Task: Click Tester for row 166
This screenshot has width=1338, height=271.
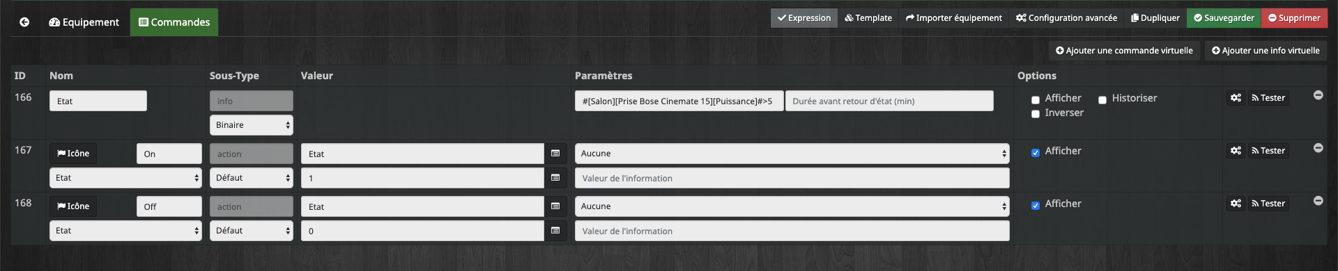Action: (x=1268, y=98)
